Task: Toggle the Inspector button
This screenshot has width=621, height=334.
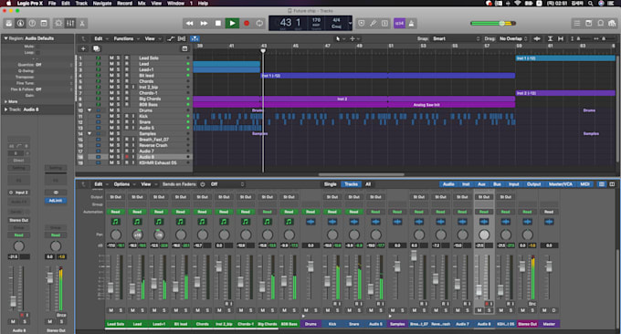Action: point(20,24)
